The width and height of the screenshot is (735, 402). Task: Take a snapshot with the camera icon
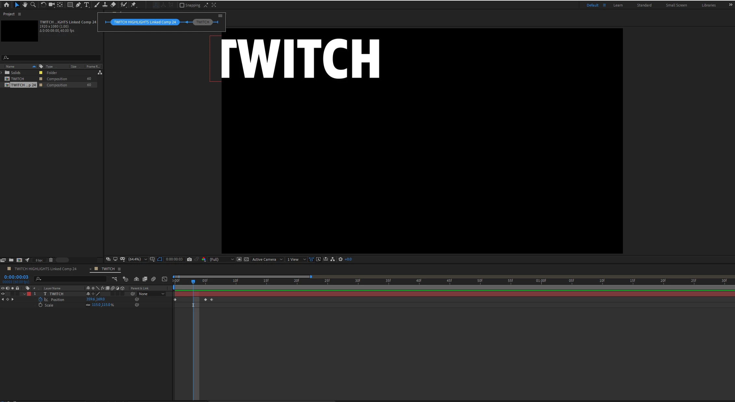click(x=189, y=259)
